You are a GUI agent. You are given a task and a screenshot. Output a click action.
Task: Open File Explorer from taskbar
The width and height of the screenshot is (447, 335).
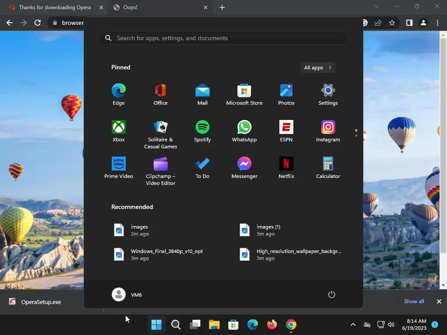pos(214,325)
